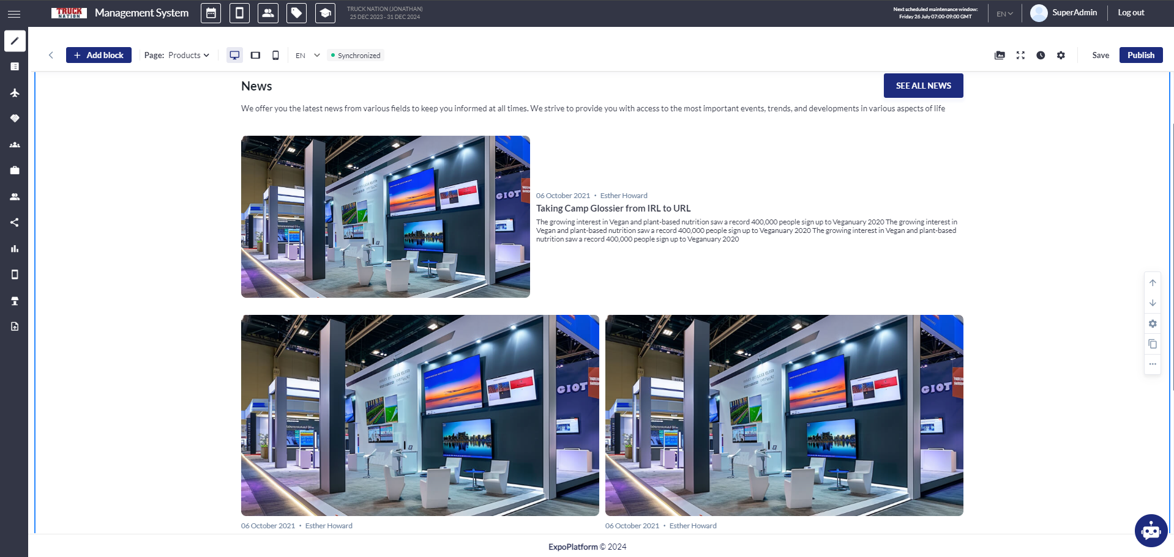Move the block down with arrow
The width and height of the screenshot is (1174, 557).
coord(1153,303)
